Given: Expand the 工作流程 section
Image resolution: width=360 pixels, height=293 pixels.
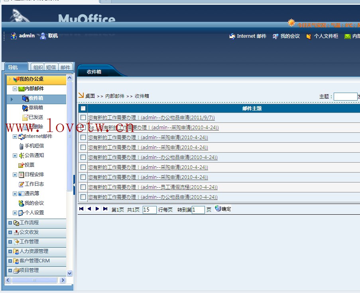Looking at the screenshot, I should click(10, 223).
